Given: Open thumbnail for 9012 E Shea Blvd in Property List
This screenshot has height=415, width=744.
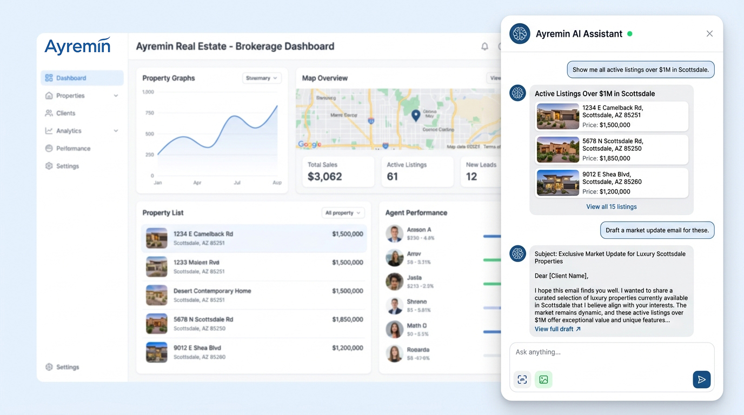Looking at the screenshot, I should pyautogui.click(x=157, y=352).
